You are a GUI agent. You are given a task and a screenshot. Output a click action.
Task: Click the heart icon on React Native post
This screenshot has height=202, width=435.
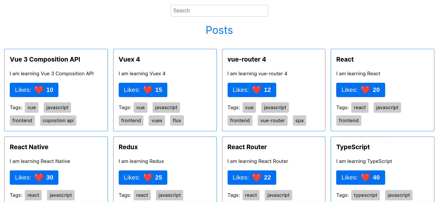(x=39, y=178)
